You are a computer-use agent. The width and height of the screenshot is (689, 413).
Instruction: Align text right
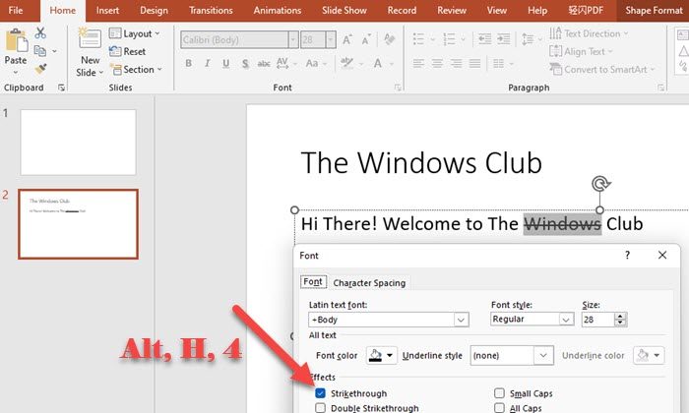[x=456, y=64]
